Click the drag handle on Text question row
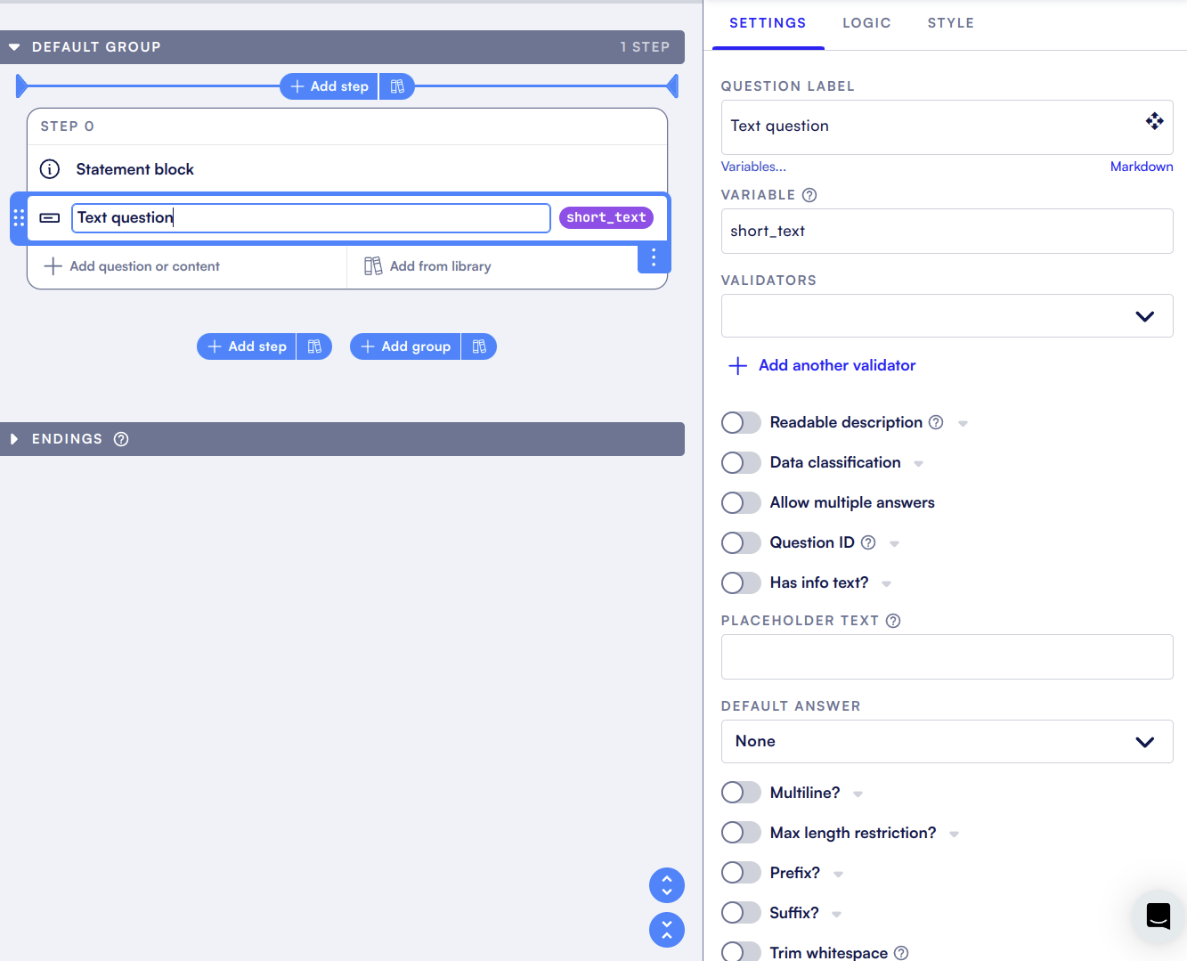This screenshot has width=1187, height=961. (19, 218)
